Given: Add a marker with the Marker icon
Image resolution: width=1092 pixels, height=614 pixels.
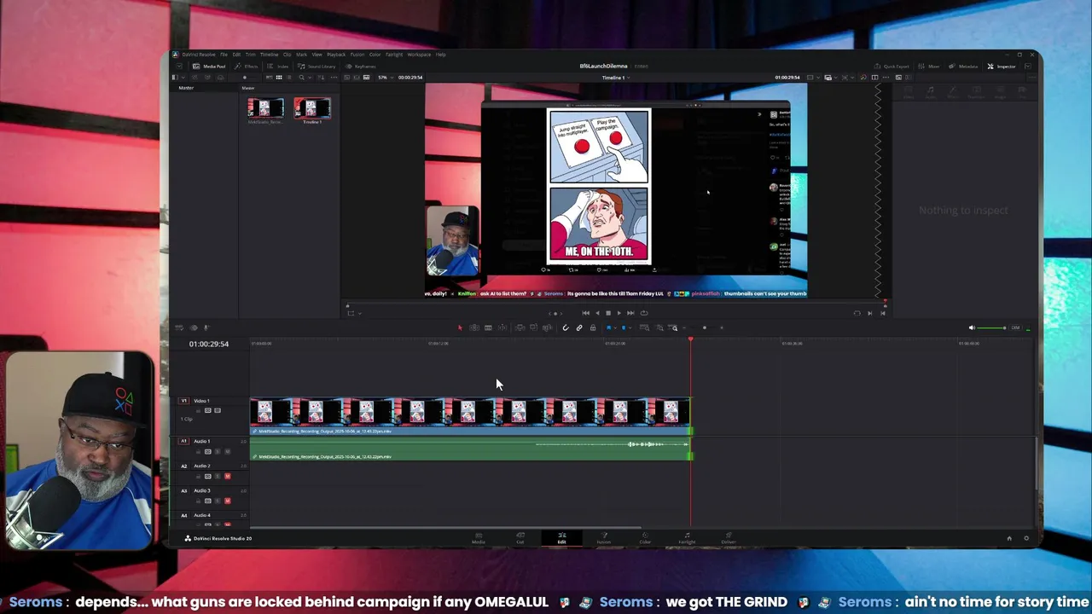Looking at the screenshot, I should coord(624,327).
